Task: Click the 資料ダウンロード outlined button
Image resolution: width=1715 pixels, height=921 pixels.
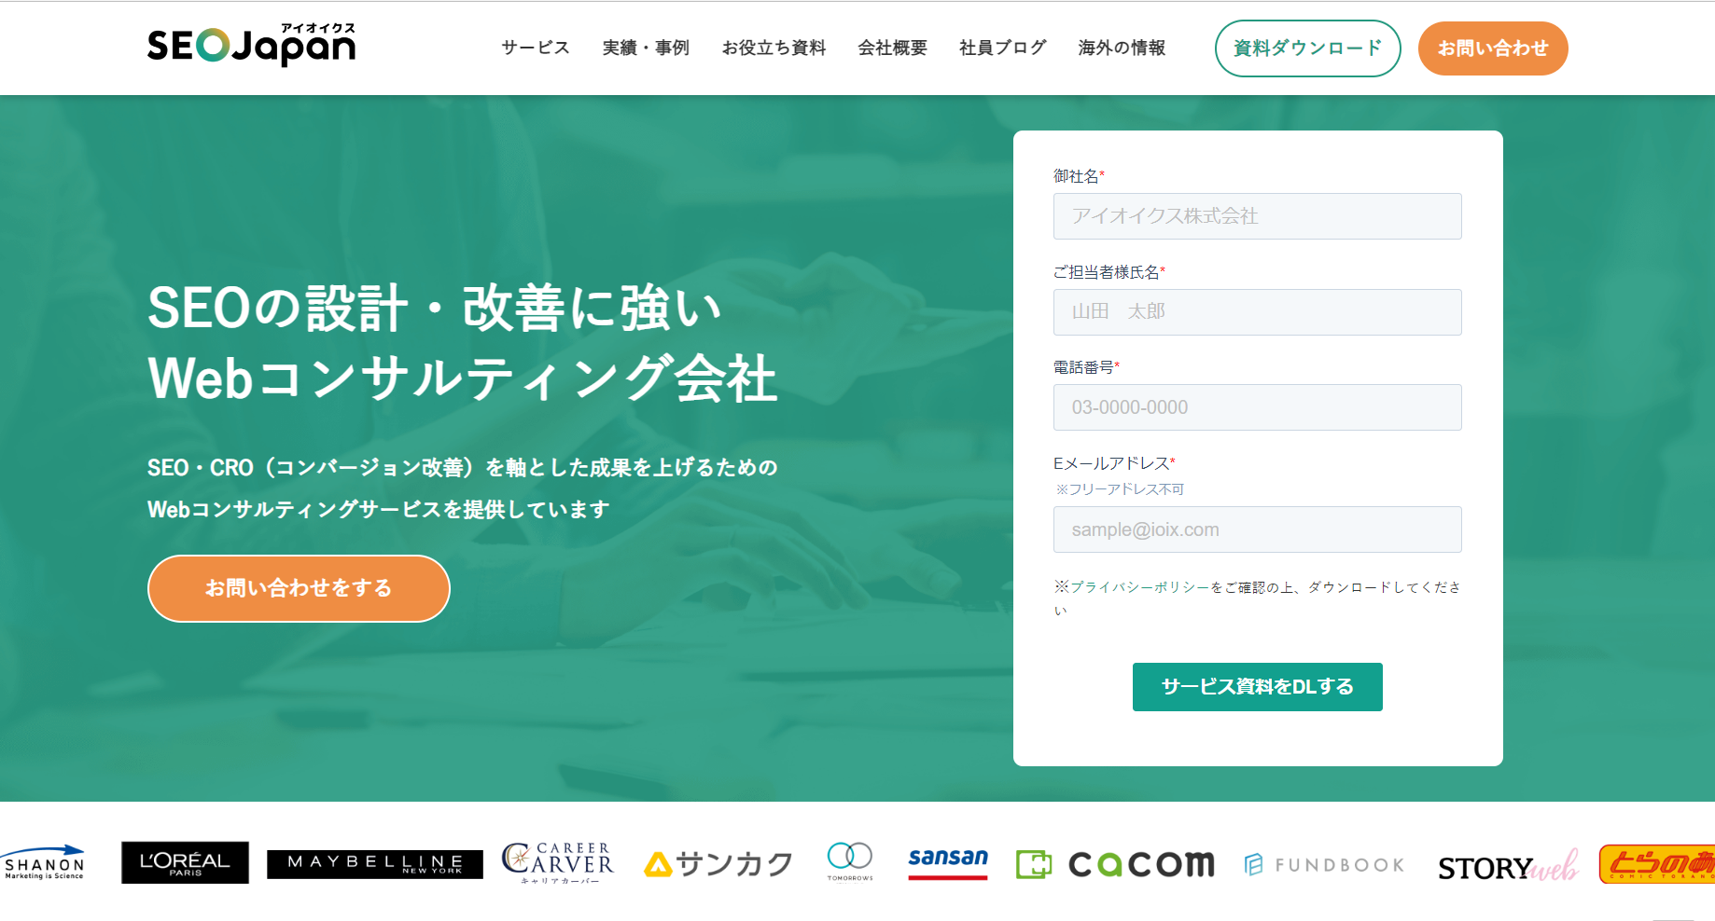Action: point(1307,48)
